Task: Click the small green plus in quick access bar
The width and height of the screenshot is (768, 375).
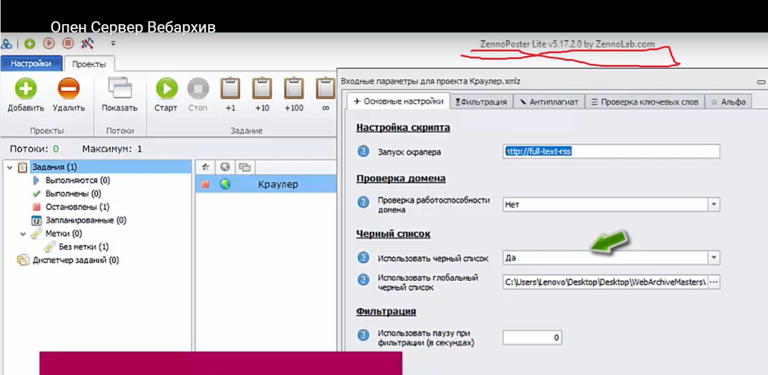Action: [x=30, y=44]
